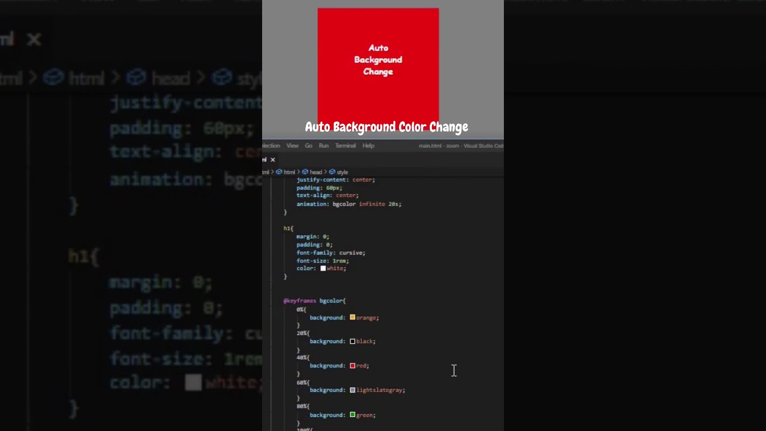
Task: Click the '@keyframes bgcolor{' line
Action: point(314,301)
